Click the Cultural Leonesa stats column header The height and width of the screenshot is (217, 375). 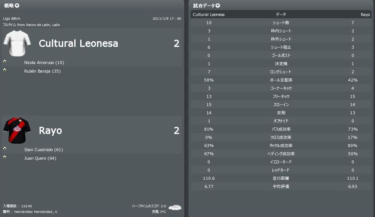pos(209,15)
